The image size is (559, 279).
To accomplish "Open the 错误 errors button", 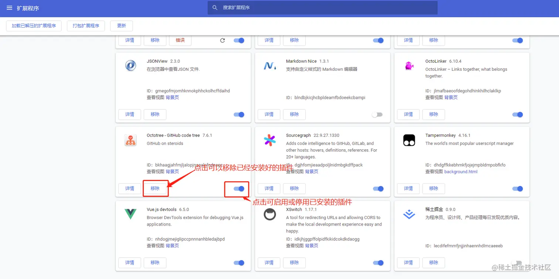I will click(180, 41).
